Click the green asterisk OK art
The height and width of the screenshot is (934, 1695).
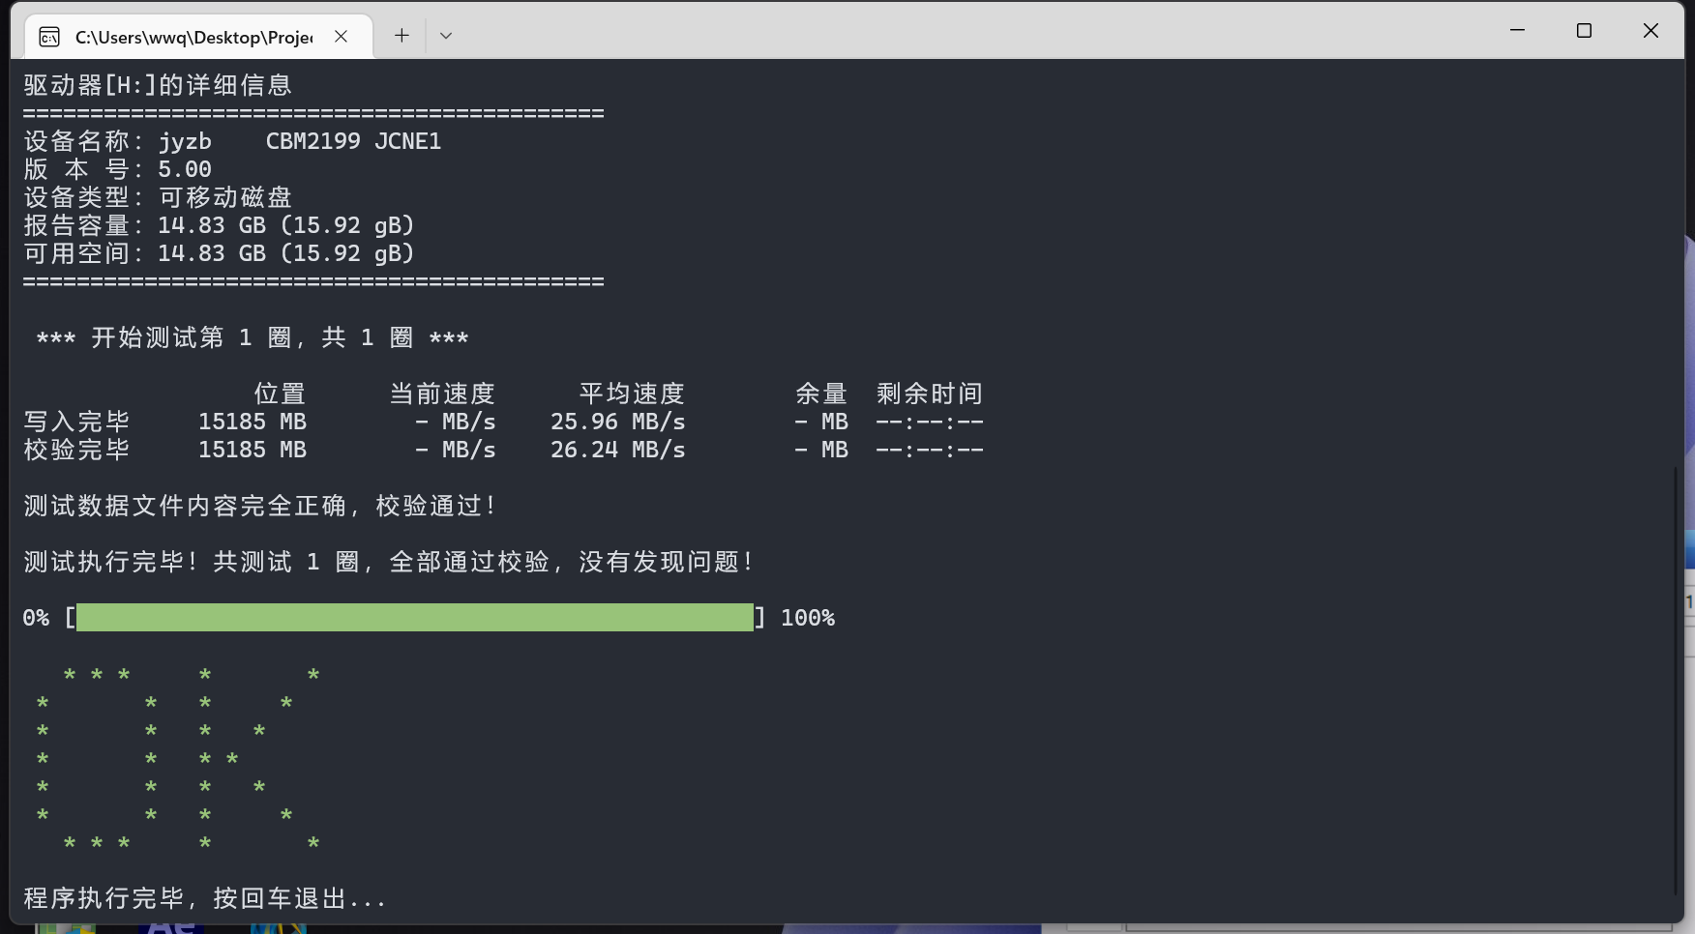pyautogui.click(x=177, y=759)
